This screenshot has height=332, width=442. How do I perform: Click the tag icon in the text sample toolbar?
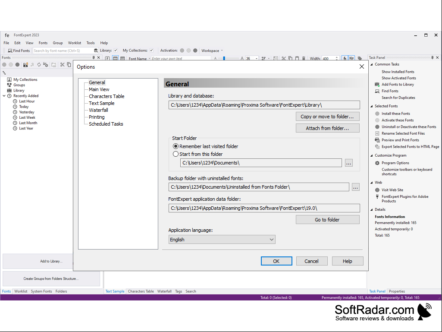[x=360, y=58]
